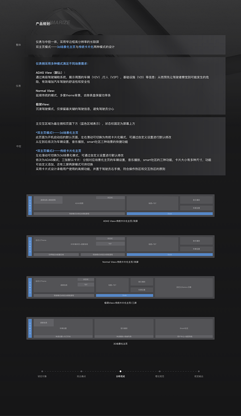Select the highlighted 分析优劣 step dot

pyautogui.click(x=120, y=372)
